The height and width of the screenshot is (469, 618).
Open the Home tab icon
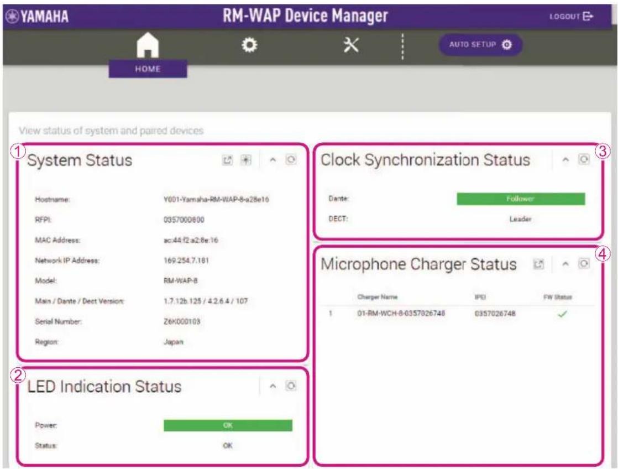(148, 45)
